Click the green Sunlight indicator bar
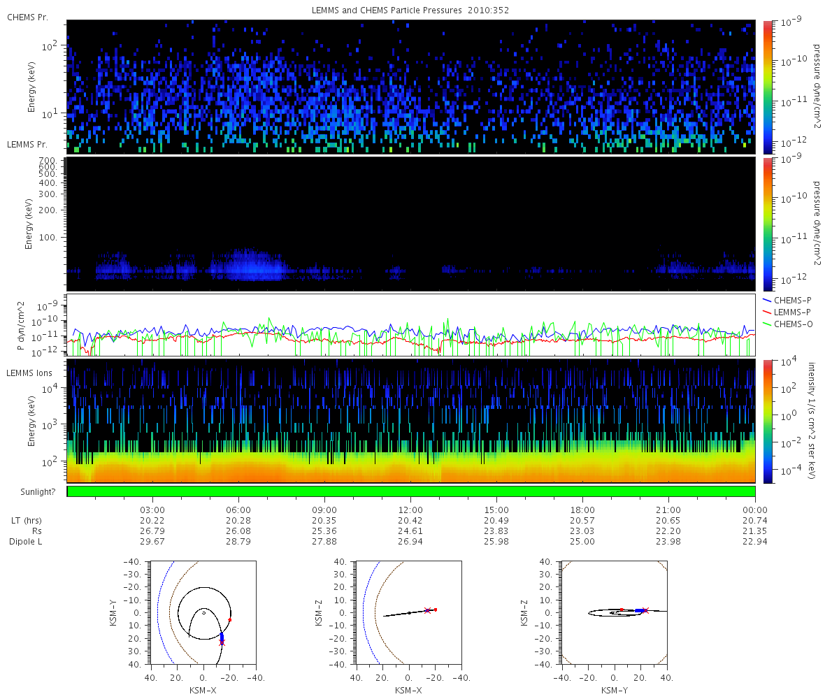The height and width of the screenshot is (699, 839). tap(411, 491)
